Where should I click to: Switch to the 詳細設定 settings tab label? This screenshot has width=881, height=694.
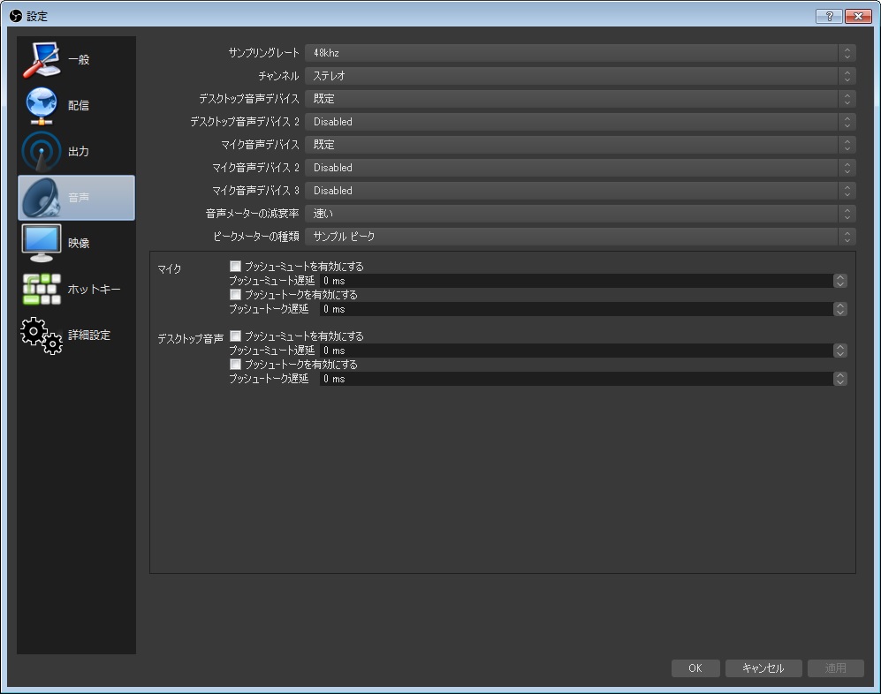tap(88, 336)
